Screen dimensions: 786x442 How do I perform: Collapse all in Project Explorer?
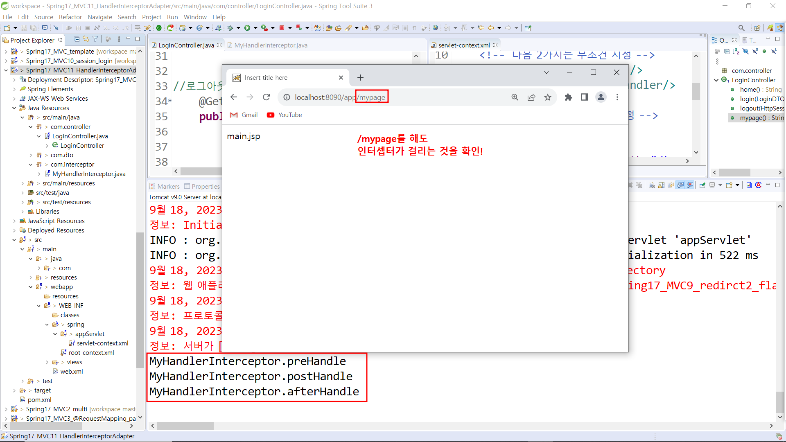(x=77, y=39)
